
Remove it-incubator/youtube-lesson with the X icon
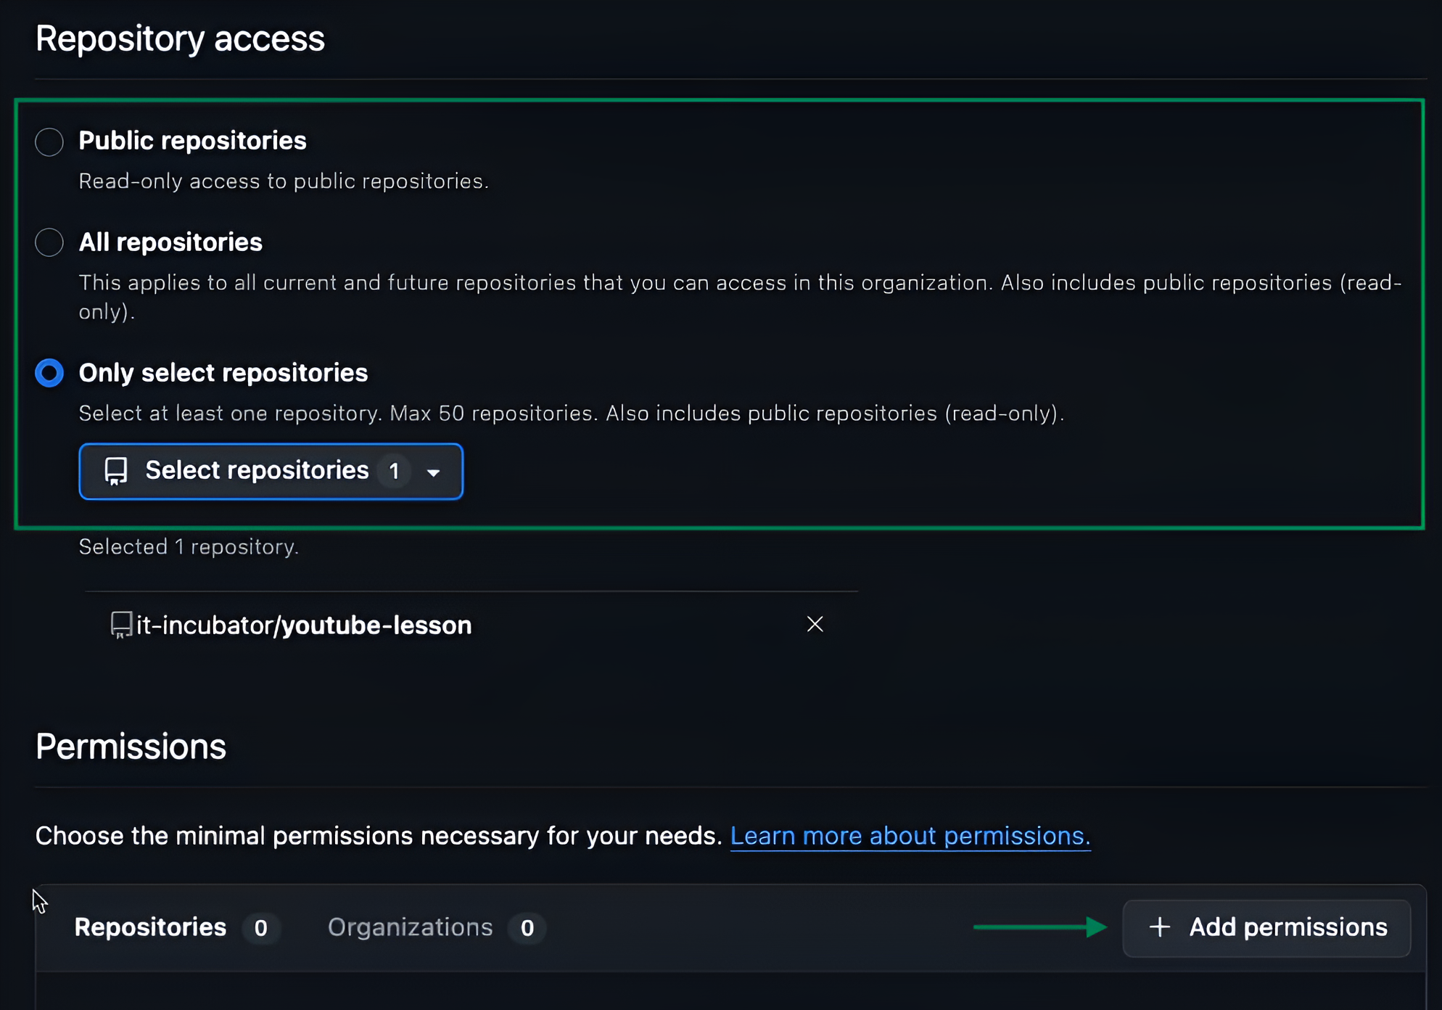point(815,624)
